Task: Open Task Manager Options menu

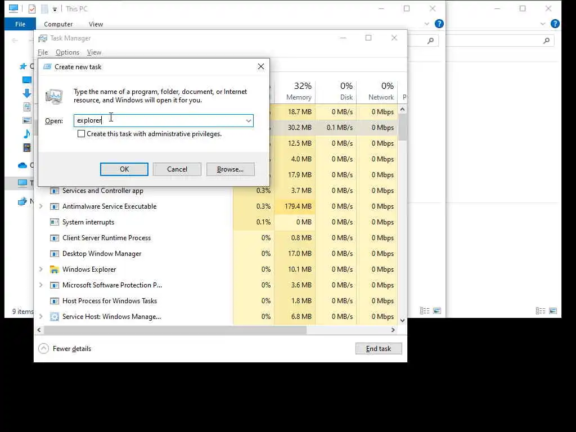Action: (67, 52)
